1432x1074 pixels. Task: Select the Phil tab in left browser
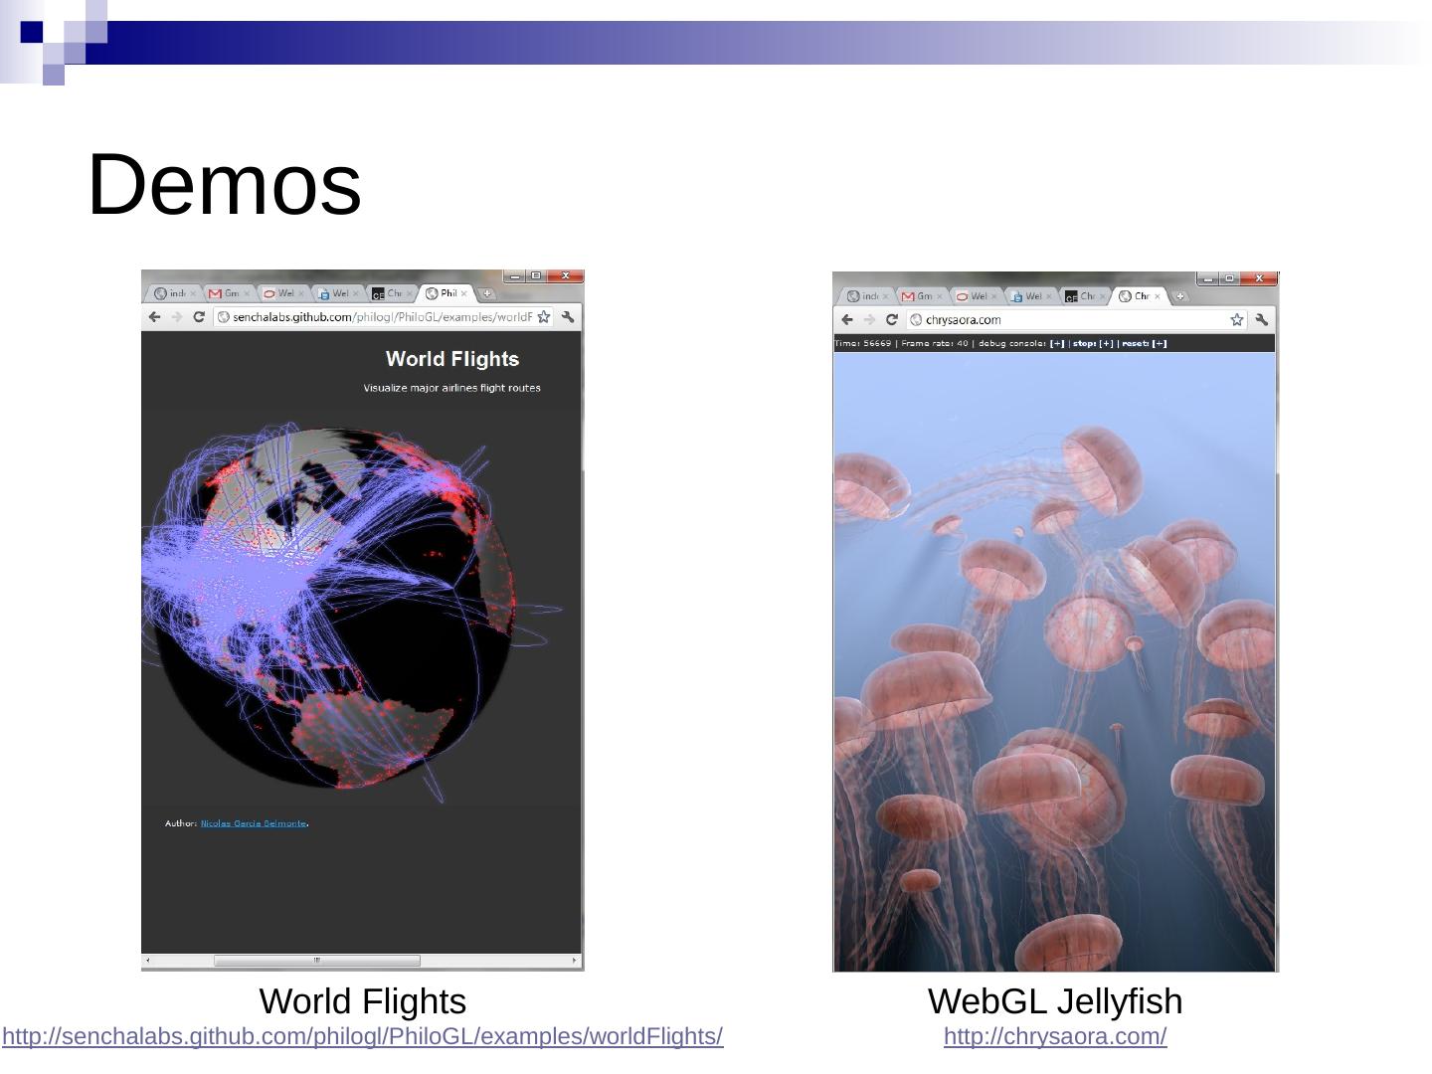click(444, 293)
